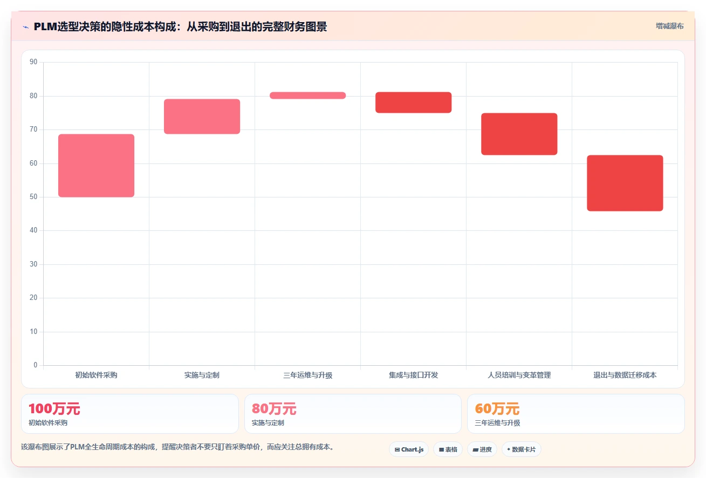The width and height of the screenshot is (706, 478).
Task: Click the thin 三年运维与升级 waterfall bar
Action: click(307, 95)
